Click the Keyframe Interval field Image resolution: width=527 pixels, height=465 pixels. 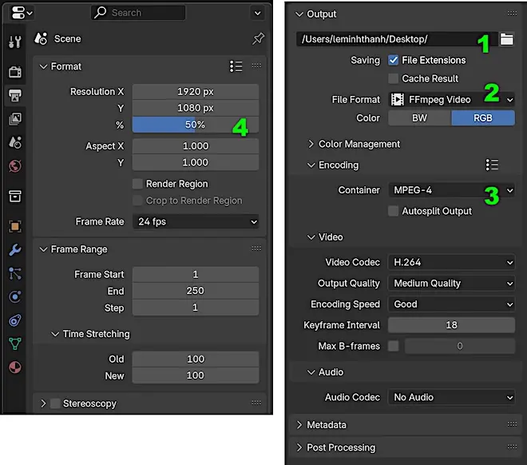tap(451, 325)
